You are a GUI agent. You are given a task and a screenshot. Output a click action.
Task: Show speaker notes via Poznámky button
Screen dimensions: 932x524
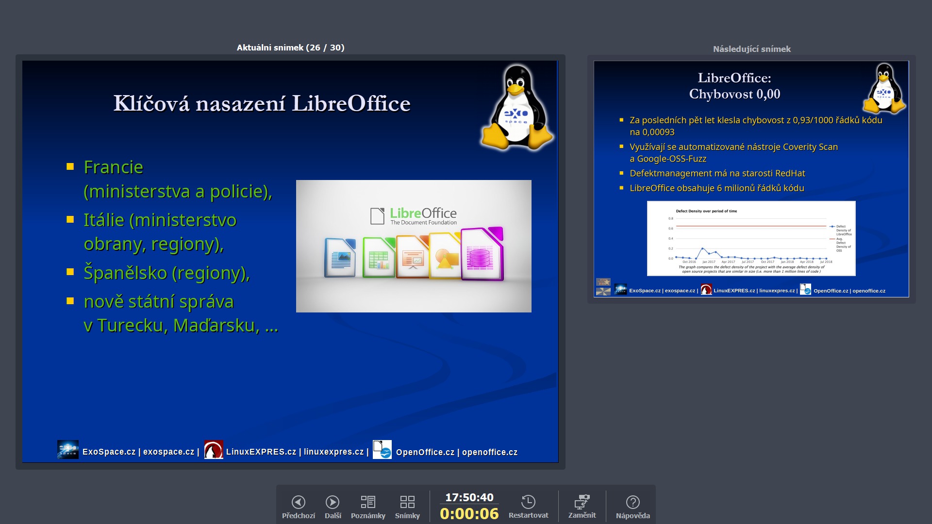(x=368, y=507)
